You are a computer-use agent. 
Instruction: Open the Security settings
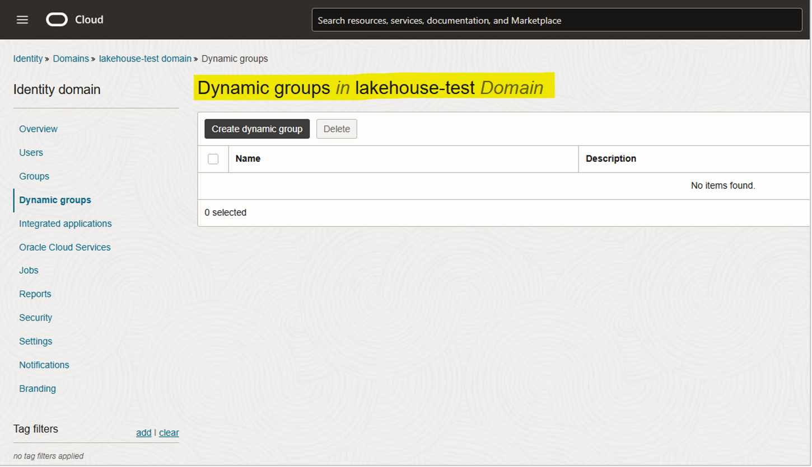(35, 317)
